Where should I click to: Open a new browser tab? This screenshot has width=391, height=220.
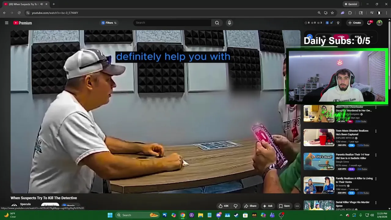pyautogui.click(x=54, y=4)
